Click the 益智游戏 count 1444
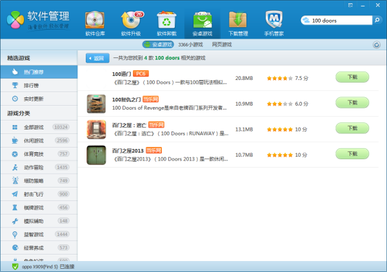387x272 pixels. click(62, 234)
